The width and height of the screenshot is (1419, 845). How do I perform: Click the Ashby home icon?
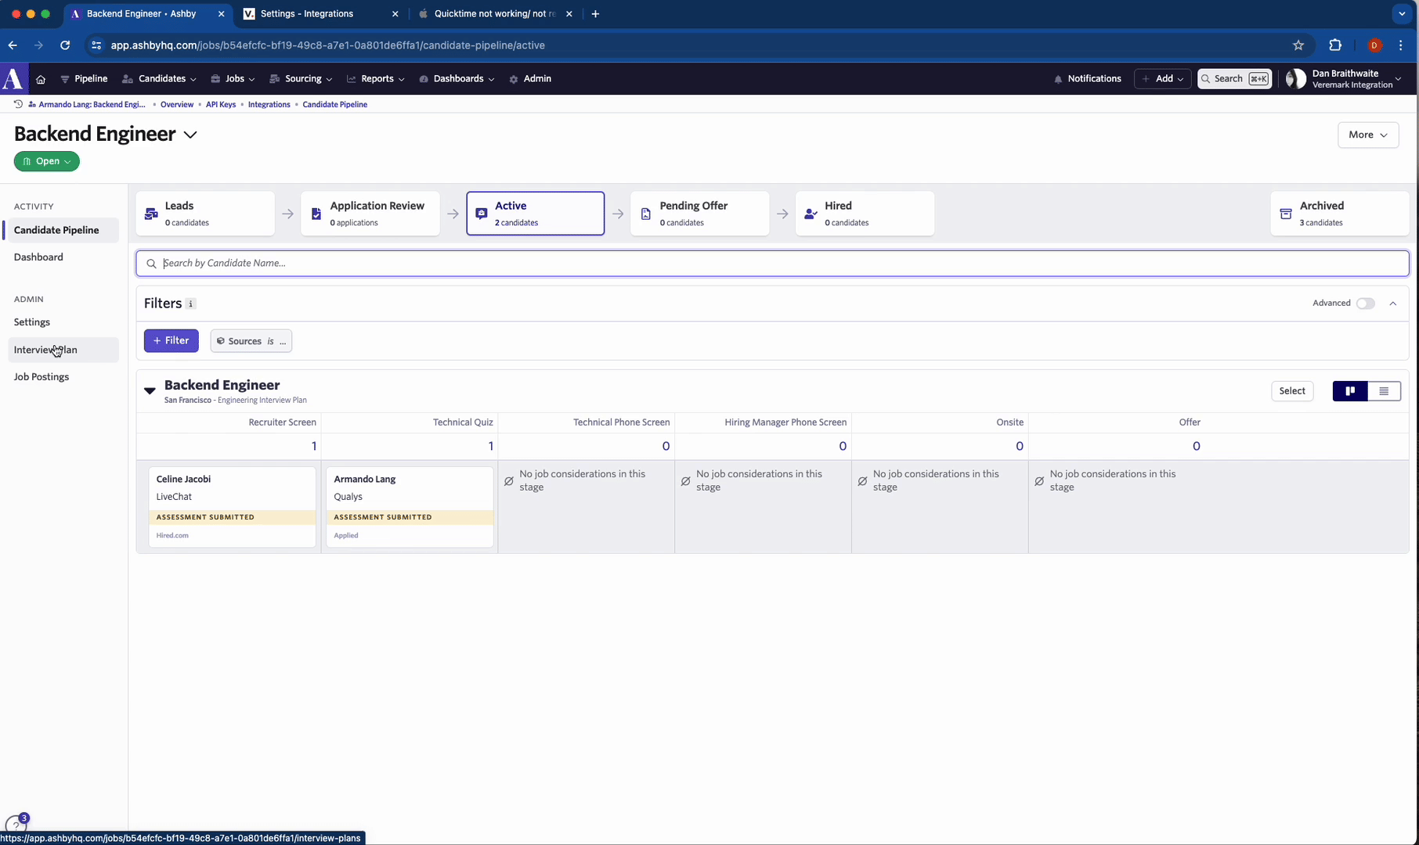[x=41, y=79]
